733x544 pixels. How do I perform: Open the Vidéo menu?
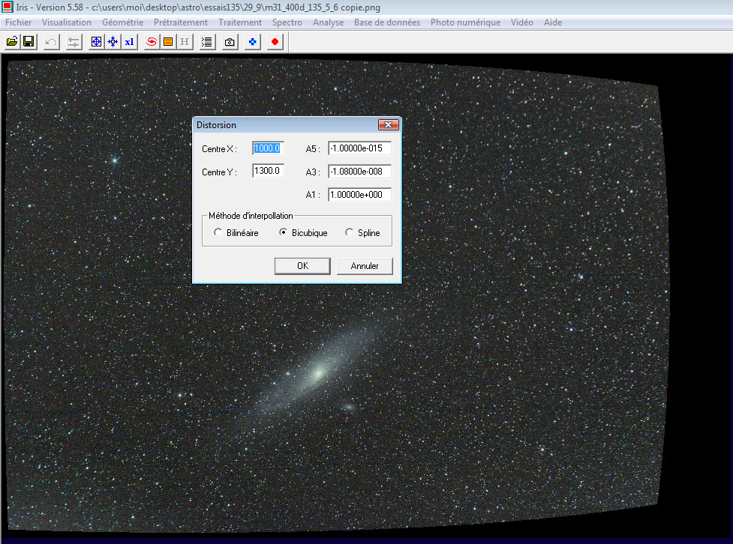pyautogui.click(x=521, y=22)
